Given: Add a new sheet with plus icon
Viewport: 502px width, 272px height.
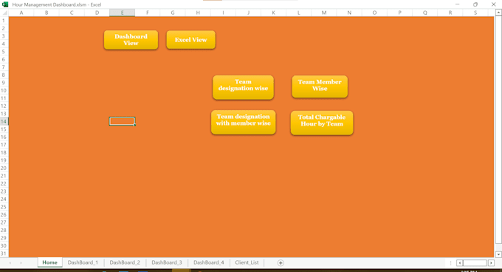Looking at the screenshot, I should (281, 262).
